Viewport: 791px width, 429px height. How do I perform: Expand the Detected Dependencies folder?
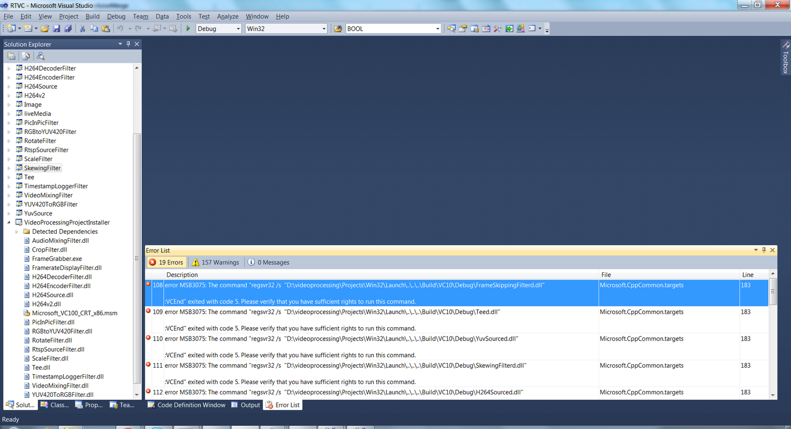click(17, 232)
